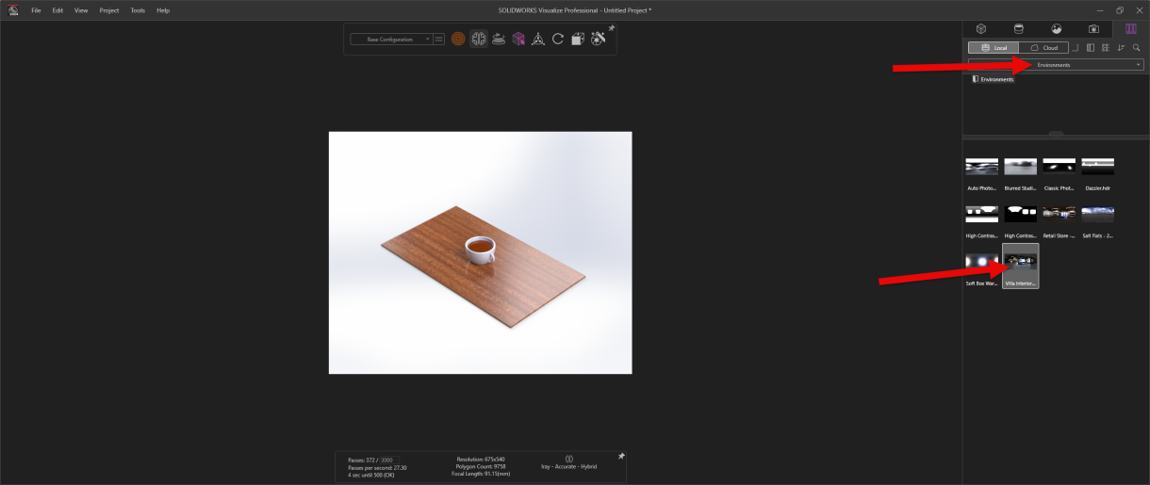The width and height of the screenshot is (1150, 485).
Task: Click the panel splitter handle above thumbnails
Action: [x=1056, y=134]
